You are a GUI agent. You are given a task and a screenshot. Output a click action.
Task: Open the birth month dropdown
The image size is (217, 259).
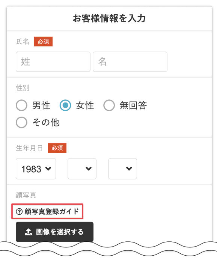point(82,169)
